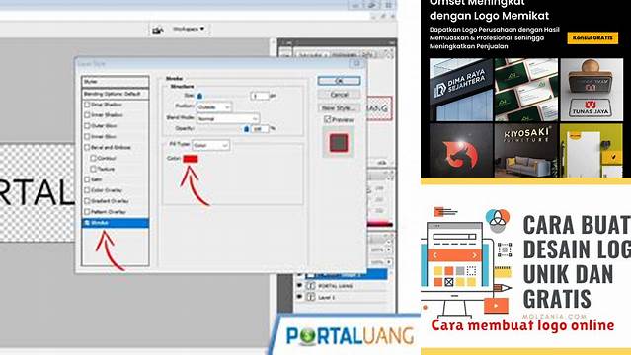Click the stroke preview thumbnail under Preview
This screenshot has width=631, height=355.
(339, 142)
